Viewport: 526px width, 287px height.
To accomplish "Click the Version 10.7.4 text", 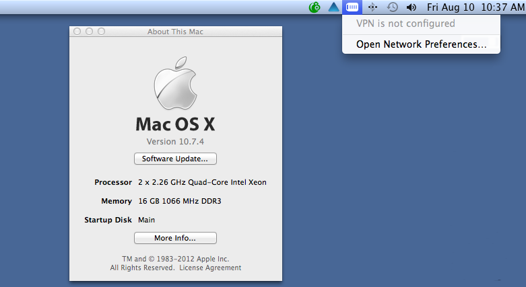I will [175, 142].
